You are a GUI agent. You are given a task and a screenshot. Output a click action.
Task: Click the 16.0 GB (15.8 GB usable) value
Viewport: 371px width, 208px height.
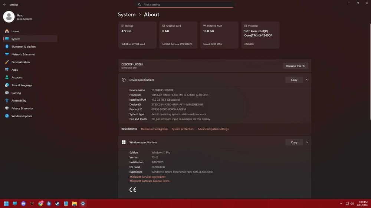(x=165, y=100)
